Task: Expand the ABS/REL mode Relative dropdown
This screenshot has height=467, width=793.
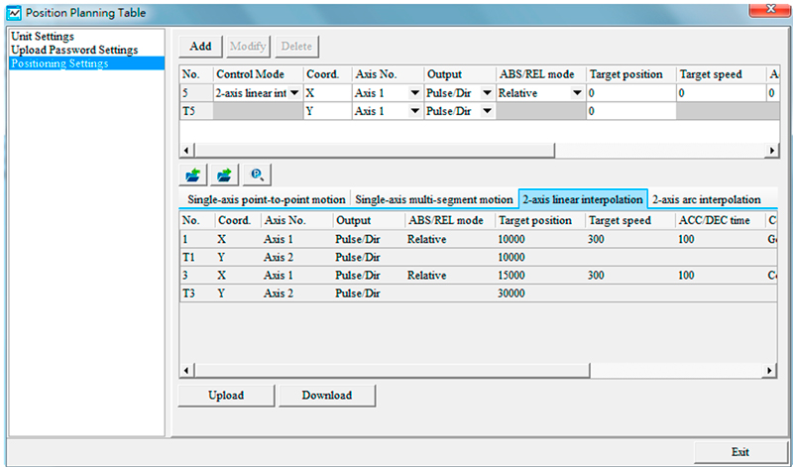Action: pyautogui.click(x=576, y=93)
